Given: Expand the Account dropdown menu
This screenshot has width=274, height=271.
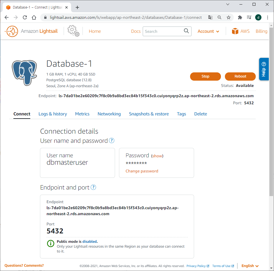Looking at the screenshot, I should point(208,31).
